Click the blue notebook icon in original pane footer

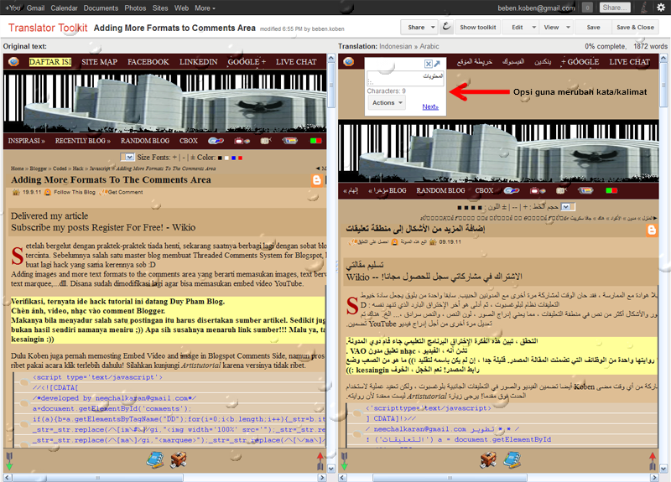(155, 460)
